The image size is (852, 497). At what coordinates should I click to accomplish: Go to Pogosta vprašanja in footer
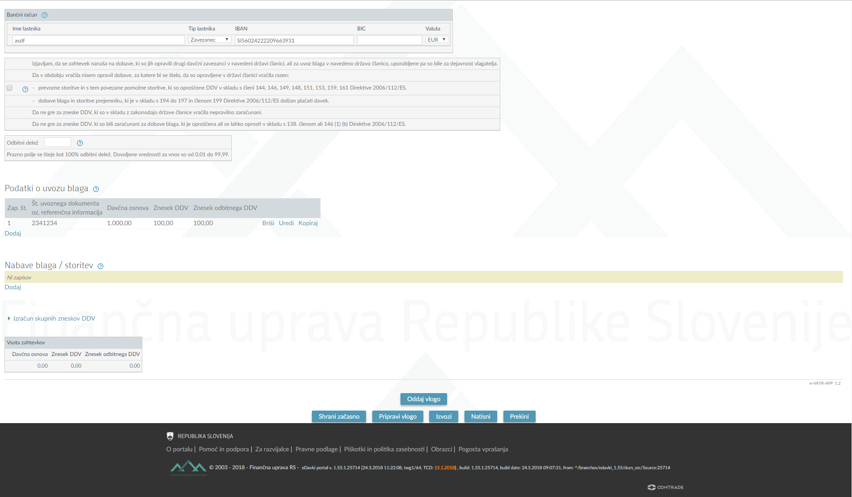coord(483,449)
